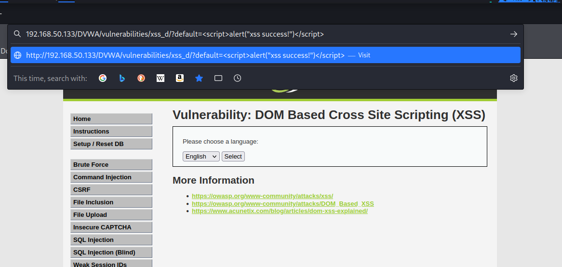This screenshot has height=267, width=562.
Task: Search open tabs icon
Action: click(218, 78)
